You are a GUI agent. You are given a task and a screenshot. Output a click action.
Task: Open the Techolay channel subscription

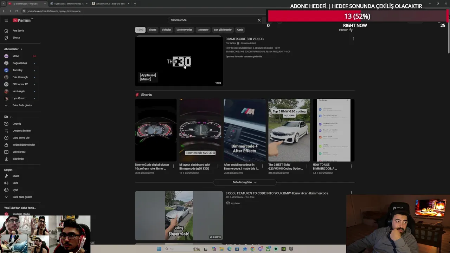click(x=18, y=70)
